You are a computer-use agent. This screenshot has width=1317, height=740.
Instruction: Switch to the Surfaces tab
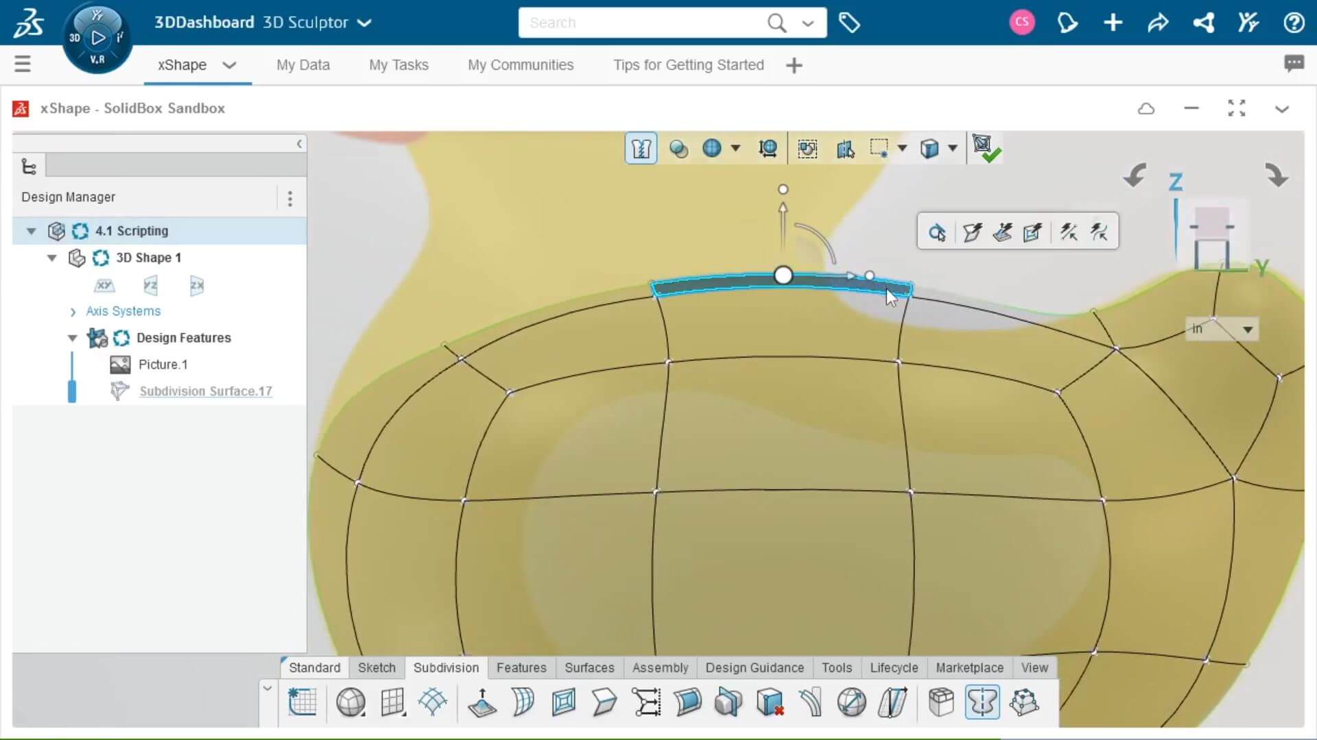point(589,668)
